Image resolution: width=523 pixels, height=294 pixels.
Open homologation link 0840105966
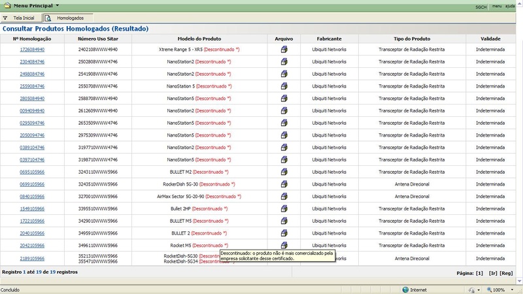pyautogui.click(x=32, y=197)
